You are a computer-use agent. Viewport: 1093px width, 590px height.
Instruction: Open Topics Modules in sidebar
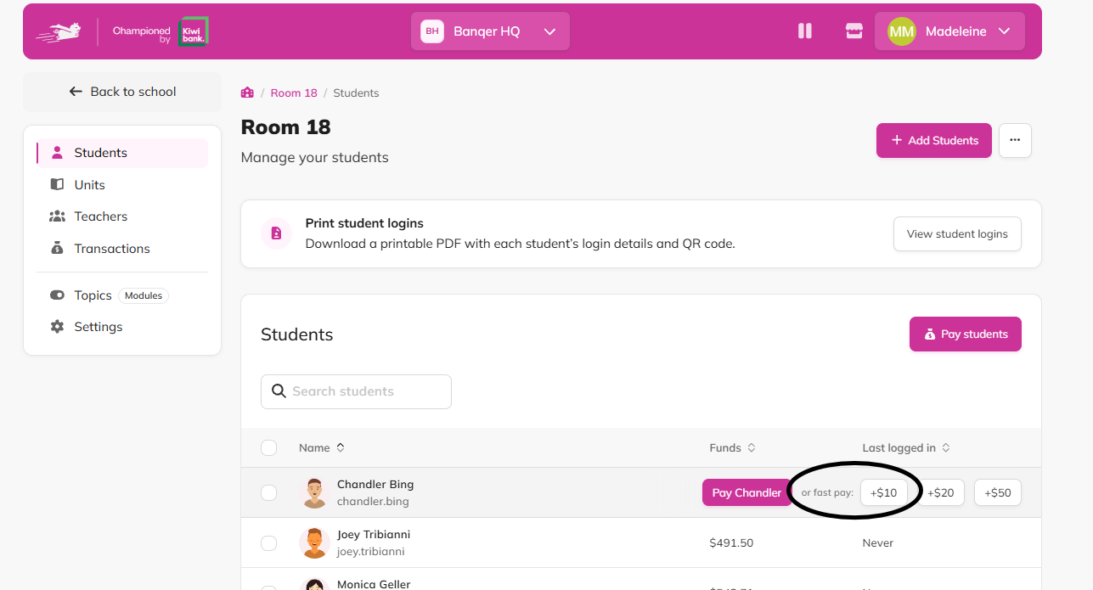[122, 295]
